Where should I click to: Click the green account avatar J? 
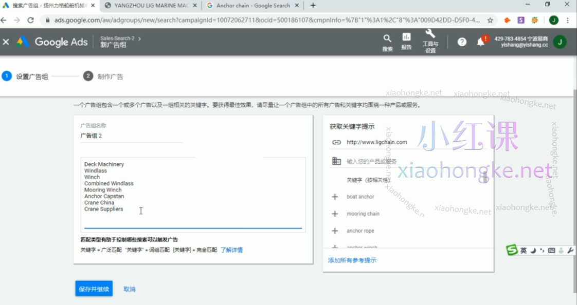pyautogui.click(x=560, y=42)
